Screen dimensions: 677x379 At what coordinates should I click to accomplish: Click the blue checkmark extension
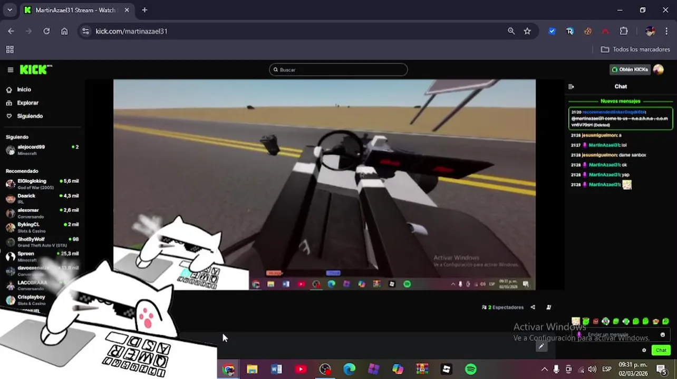pyautogui.click(x=552, y=31)
